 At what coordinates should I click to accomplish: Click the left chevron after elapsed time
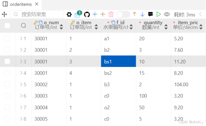[x=200, y=14]
